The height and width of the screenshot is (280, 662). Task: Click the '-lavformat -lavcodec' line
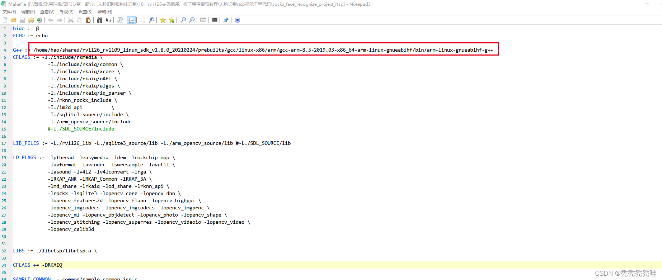[111, 165]
